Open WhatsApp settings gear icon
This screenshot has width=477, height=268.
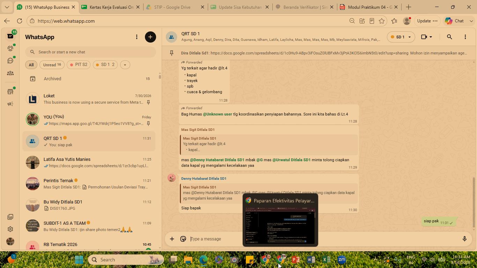click(x=10, y=229)
